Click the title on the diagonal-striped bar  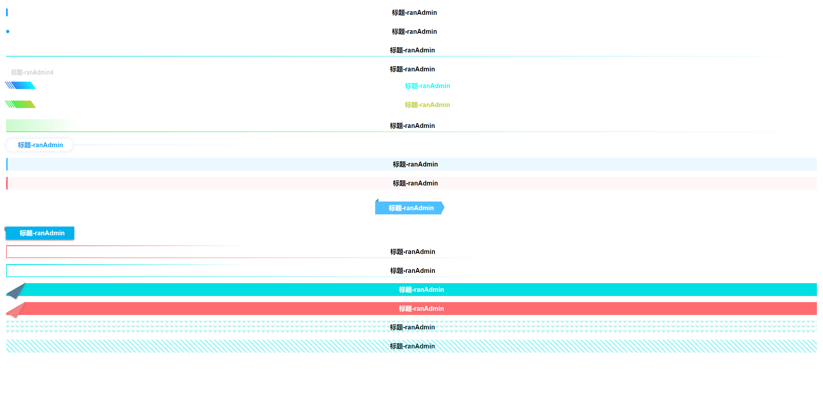pos(412,346)
